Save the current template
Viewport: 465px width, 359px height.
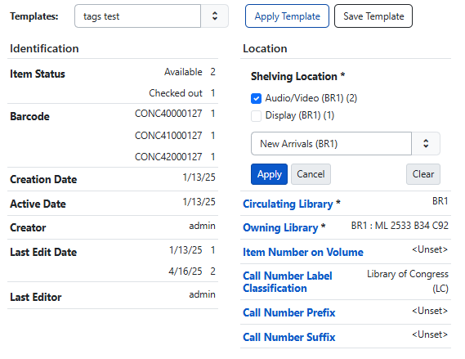point(373,16)
